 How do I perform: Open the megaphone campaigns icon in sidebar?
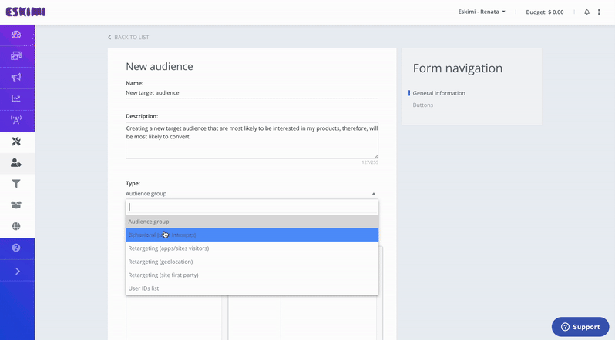click(16, 77)
